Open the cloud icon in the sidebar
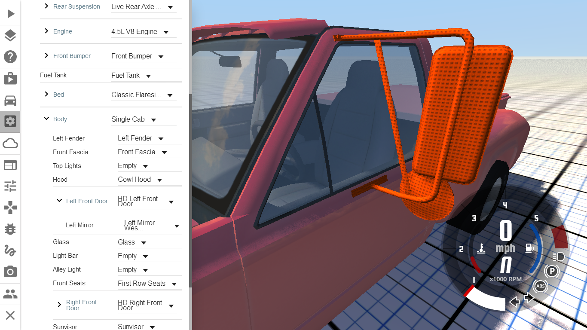The image size is (587, 330). tap(10, 143)
